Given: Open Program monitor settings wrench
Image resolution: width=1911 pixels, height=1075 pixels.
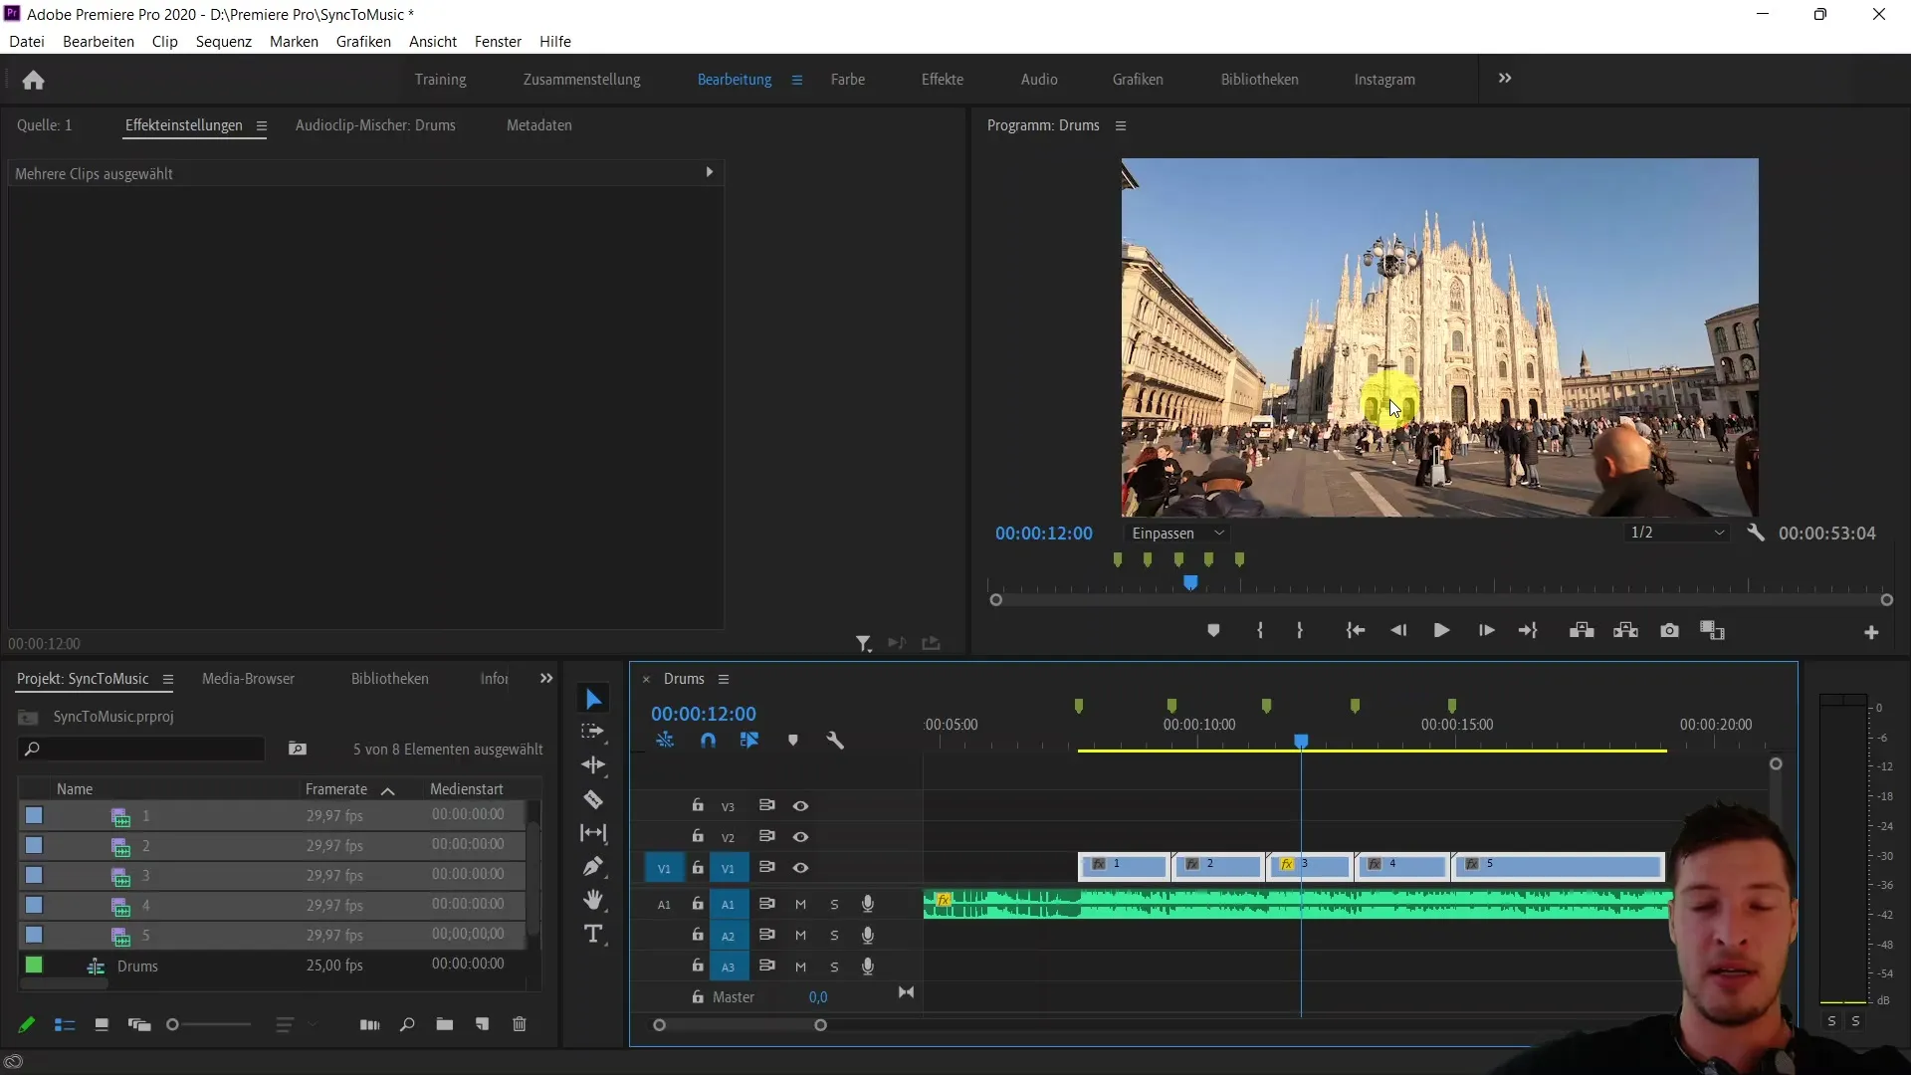Looking at the screenshot, I should [1756, 534].
